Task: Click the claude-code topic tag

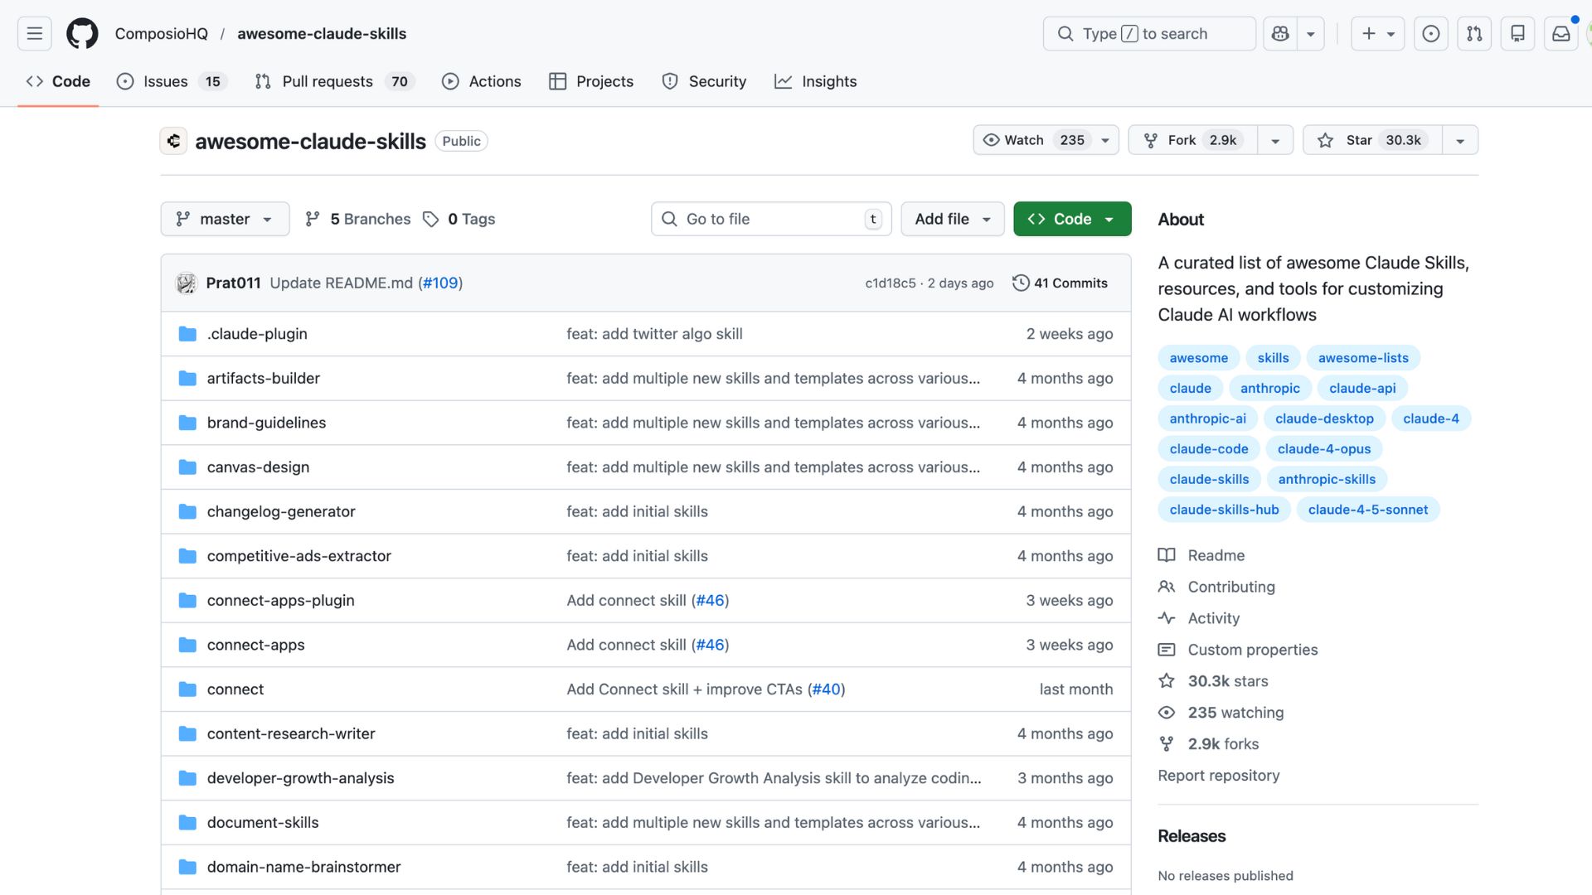Action: (1208, 449)
